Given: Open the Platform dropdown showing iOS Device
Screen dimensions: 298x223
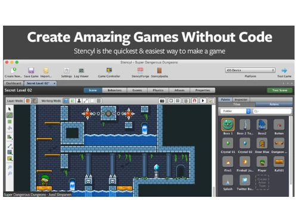Looking at the screenshot, I should tap(250, 70).
